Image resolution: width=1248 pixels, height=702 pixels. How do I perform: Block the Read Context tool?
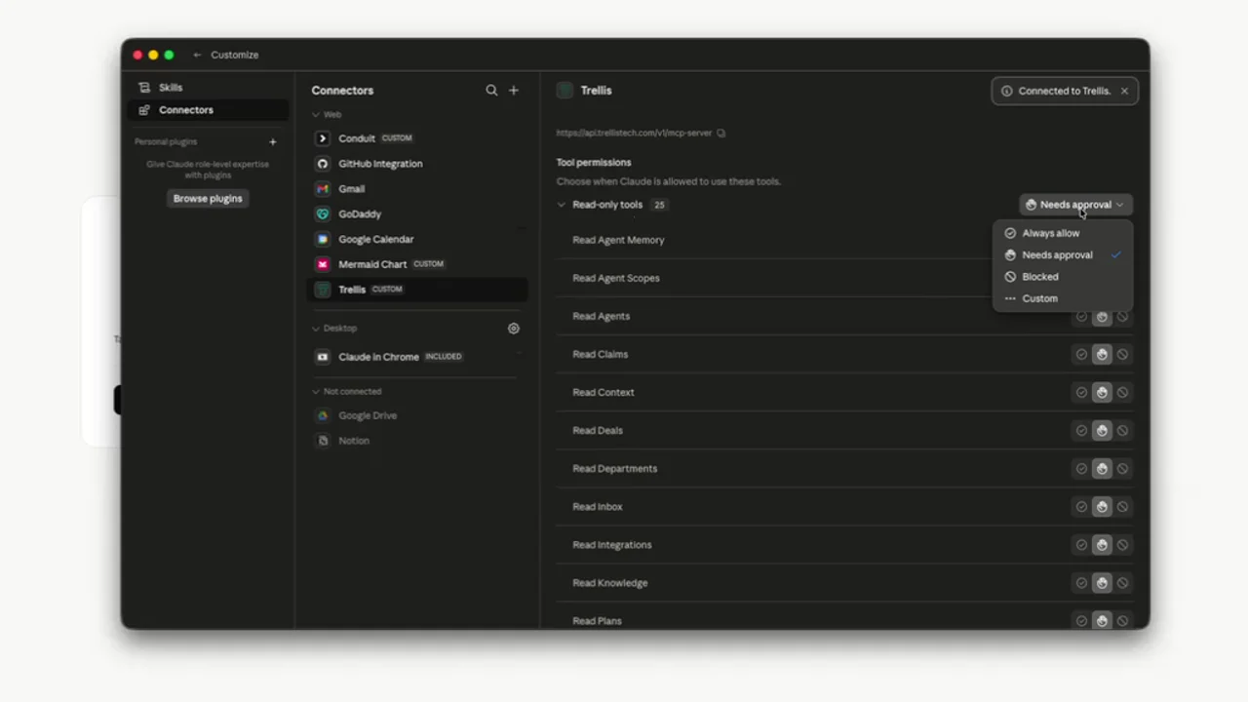click(1122, 393)
